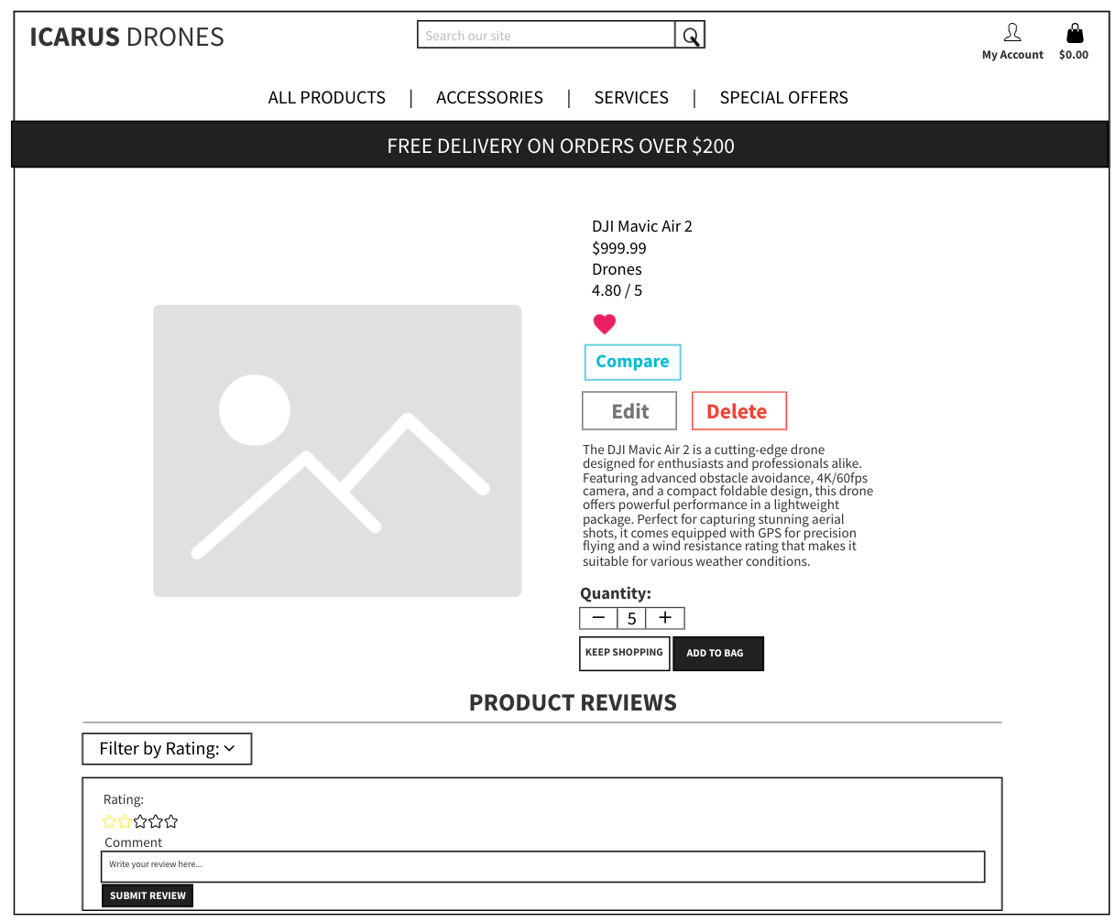The width and height of the screenshot is (1115, 922).
Task: Select the first rating star
Action: pyautogui.click(x=110, y=821)
